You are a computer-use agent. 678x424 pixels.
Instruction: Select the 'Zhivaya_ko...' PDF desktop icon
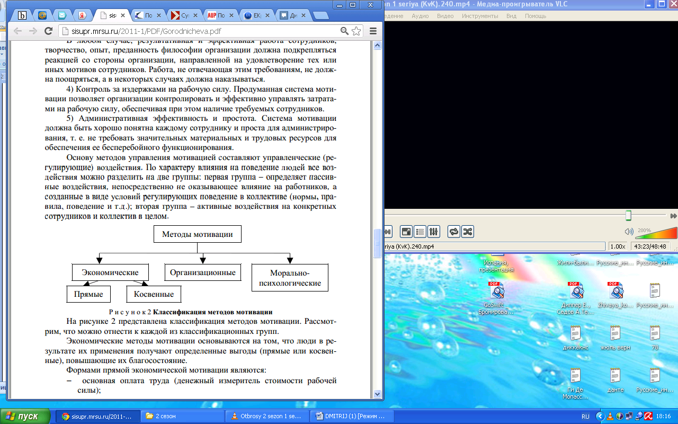coord(615,295)
